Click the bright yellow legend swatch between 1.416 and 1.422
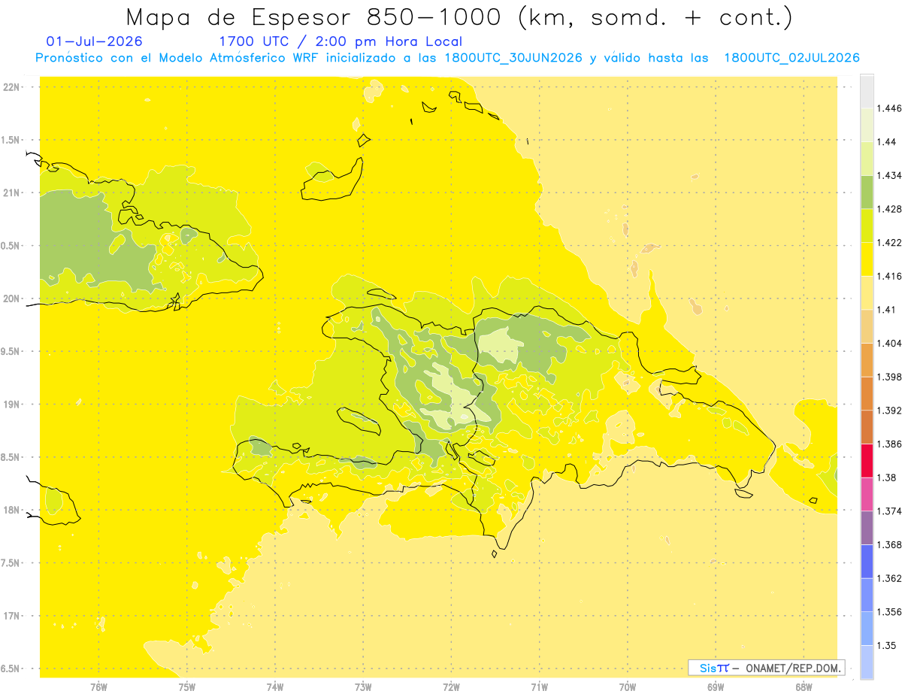The image size is (902, 697). click(x=867, y=259)
